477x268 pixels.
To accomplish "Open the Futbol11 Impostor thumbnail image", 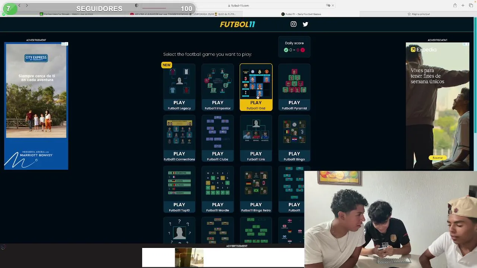I will tap(218, 81).
